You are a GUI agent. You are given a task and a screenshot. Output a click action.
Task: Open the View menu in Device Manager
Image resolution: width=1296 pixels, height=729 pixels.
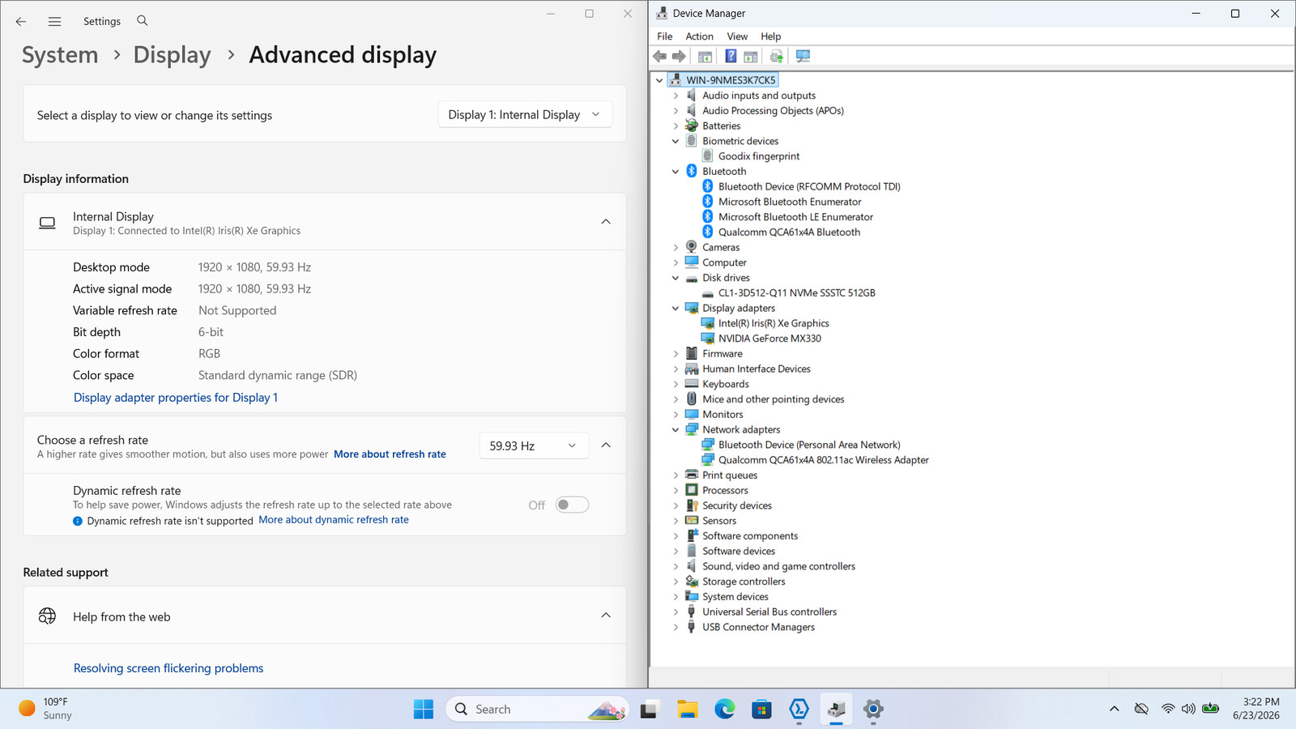coord(737,36)
